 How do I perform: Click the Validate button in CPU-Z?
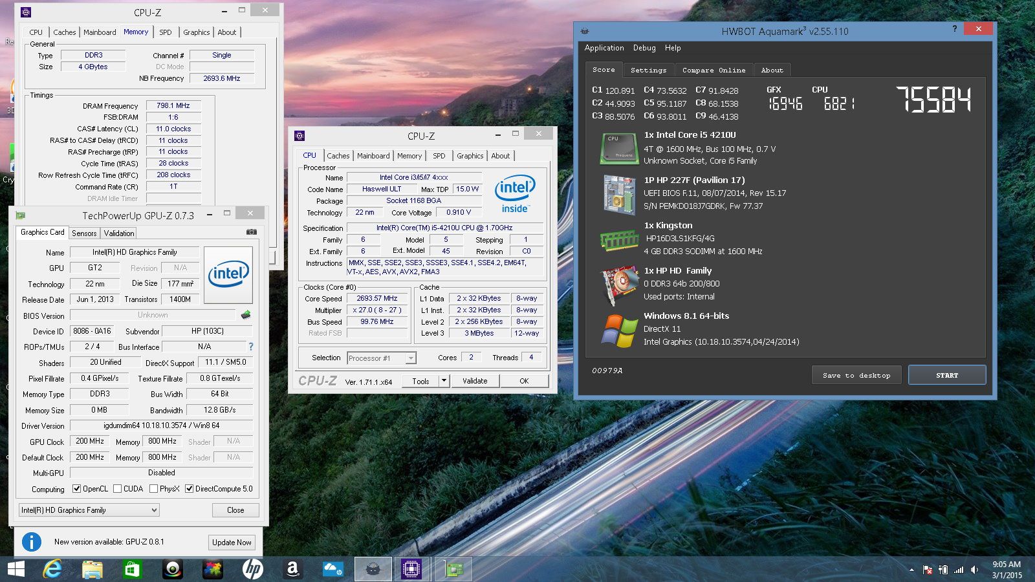point(475,381)
